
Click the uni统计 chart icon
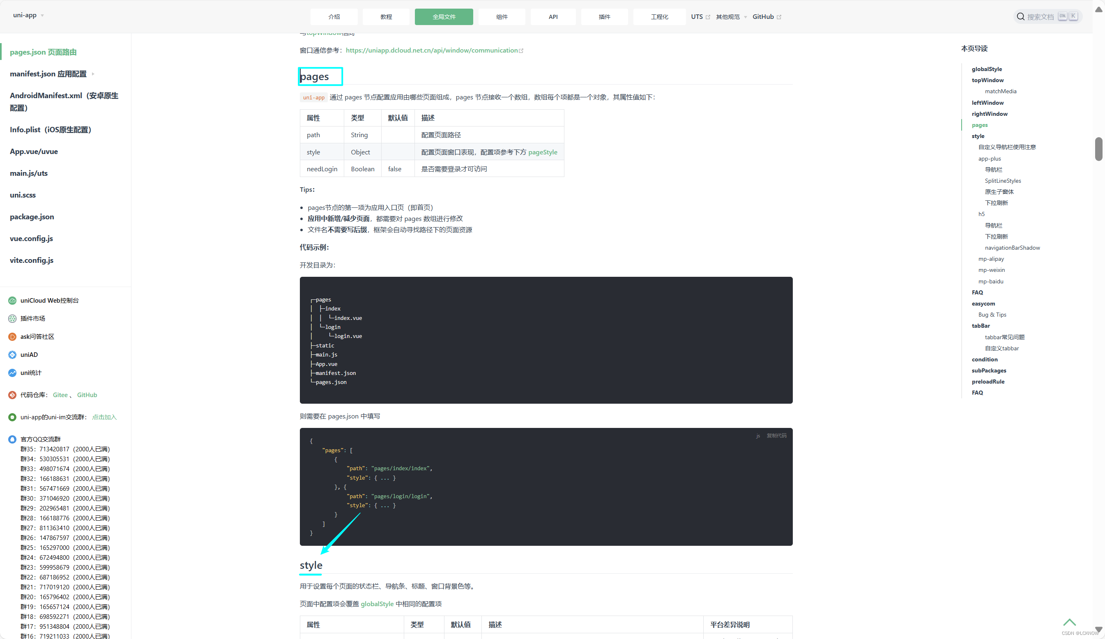(12, 373)
